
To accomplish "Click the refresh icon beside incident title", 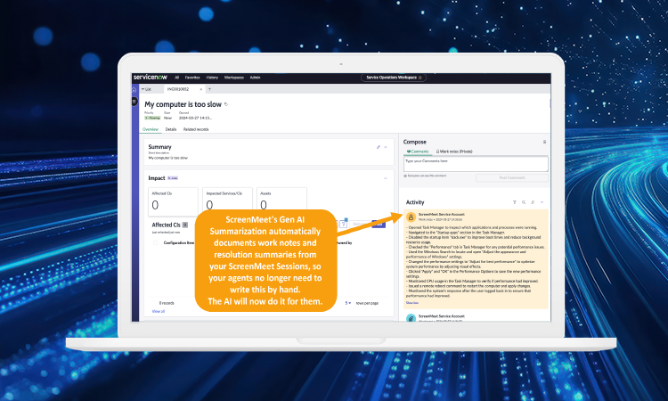I will (226, 104).
